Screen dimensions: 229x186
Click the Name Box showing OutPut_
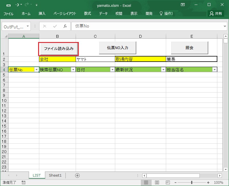pyautogui.click(x=14, y=26)
